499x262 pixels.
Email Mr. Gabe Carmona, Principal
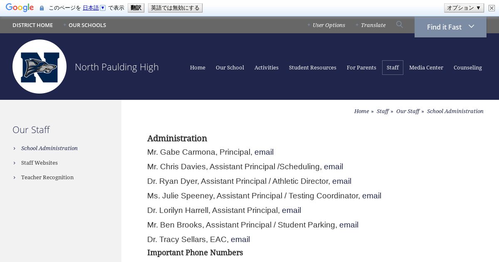(264, 152)
